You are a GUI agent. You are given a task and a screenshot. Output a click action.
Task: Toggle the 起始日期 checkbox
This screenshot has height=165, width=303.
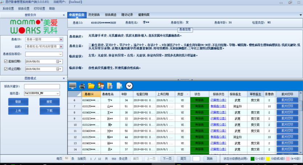(x=6, y=61)
